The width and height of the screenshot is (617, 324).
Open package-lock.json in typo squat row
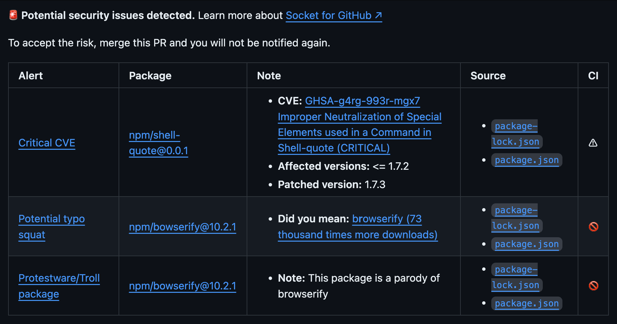click(x=516, y=218)
